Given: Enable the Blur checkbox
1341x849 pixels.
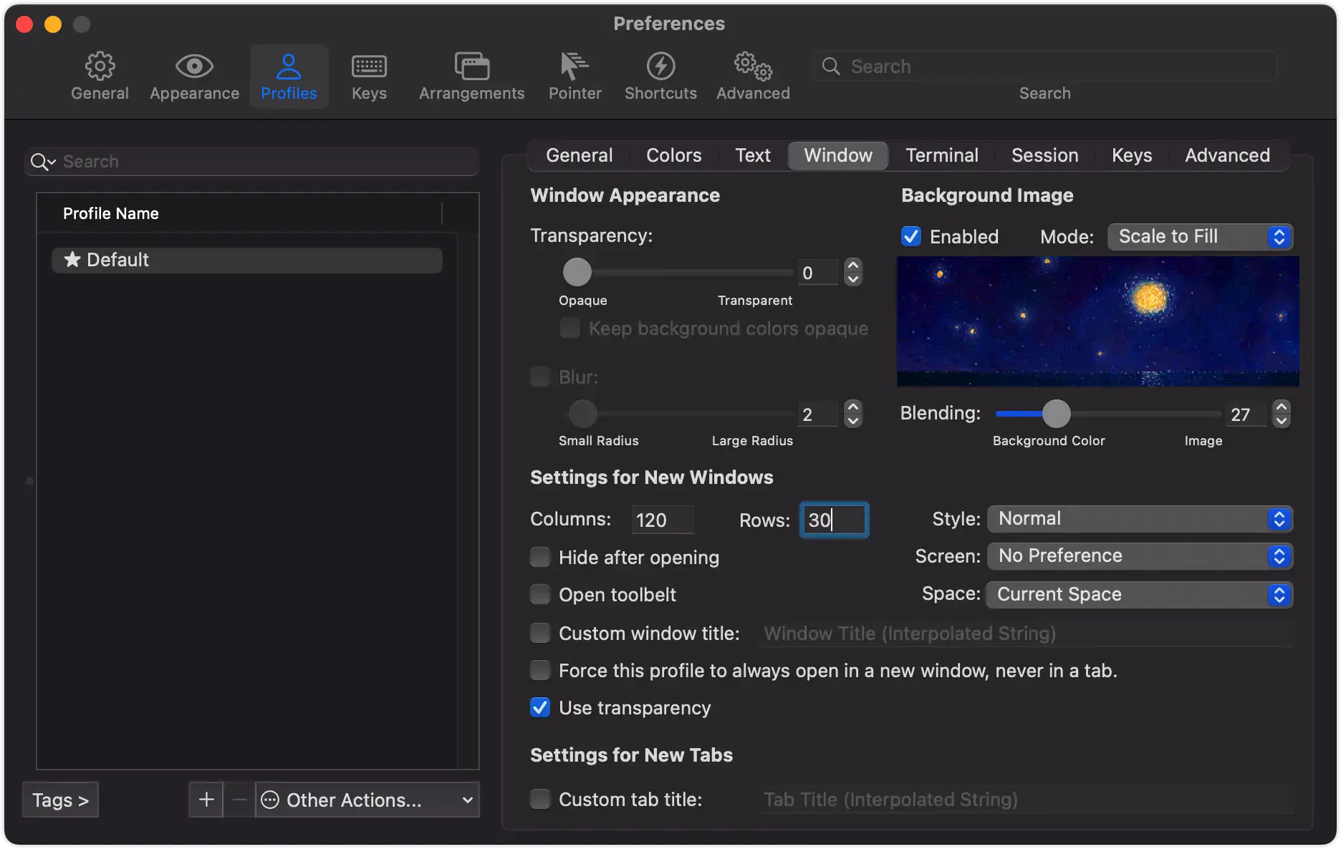Looking at the screenshot, I should point(540,377).
